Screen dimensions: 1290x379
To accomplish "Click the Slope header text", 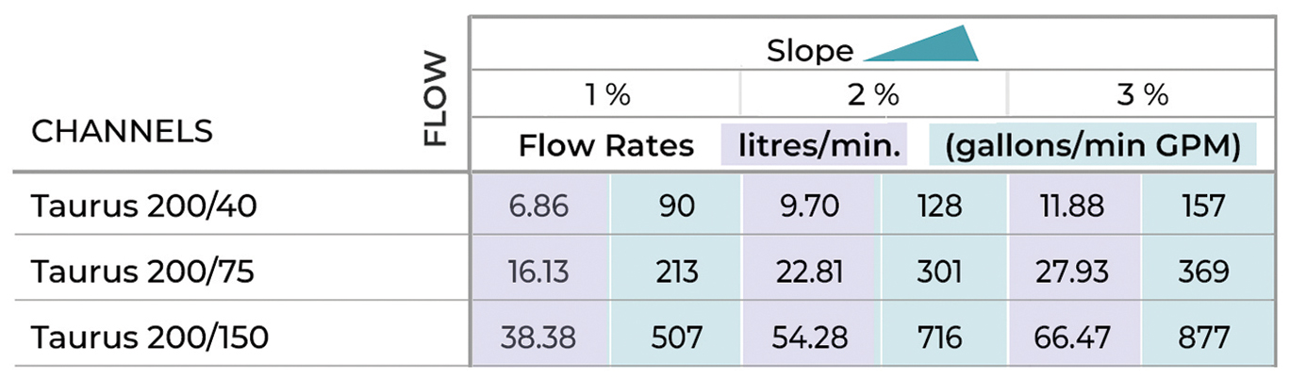I will click(x=810, y=50).
